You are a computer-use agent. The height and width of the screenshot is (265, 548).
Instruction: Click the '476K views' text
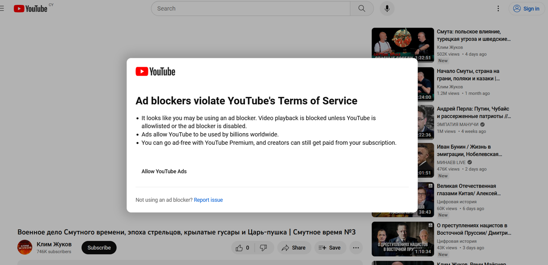click(448, 169)
